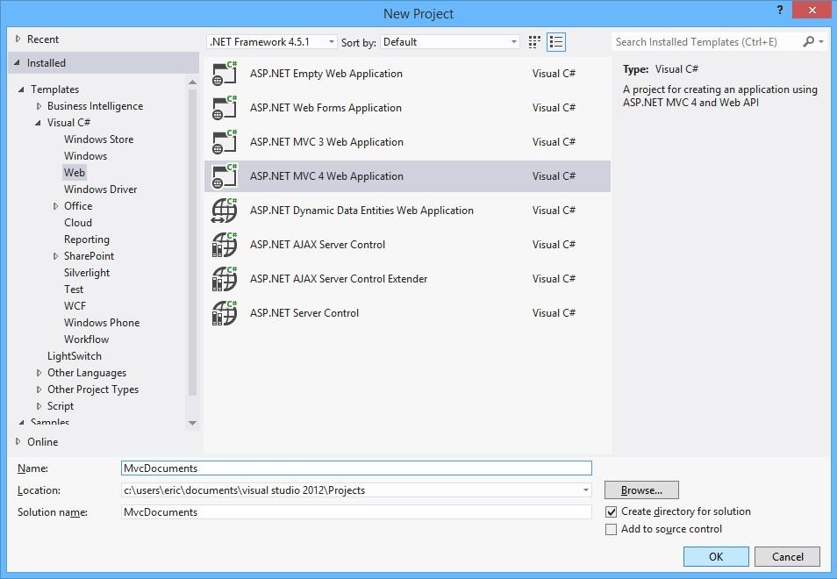Viewport: 837px width, 579px height.
Task: Switch to medium icons list view
Action: [x=556, y=42]
